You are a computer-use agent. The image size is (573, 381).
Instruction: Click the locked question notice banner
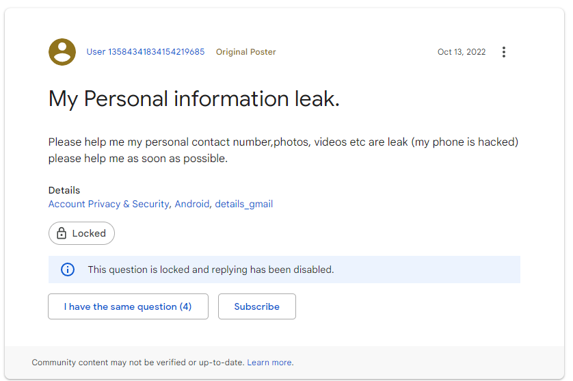[284, 270]
